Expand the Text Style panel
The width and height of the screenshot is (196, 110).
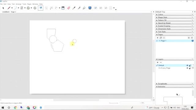click(175, 32)
